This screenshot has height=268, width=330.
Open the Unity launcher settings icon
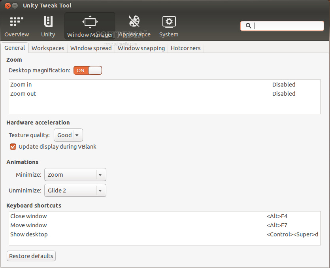(x=48, y=21)
